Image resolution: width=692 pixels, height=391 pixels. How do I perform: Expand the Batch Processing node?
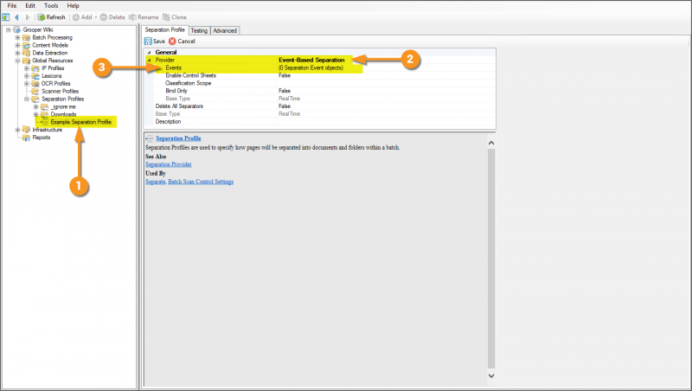click(17, 37)
